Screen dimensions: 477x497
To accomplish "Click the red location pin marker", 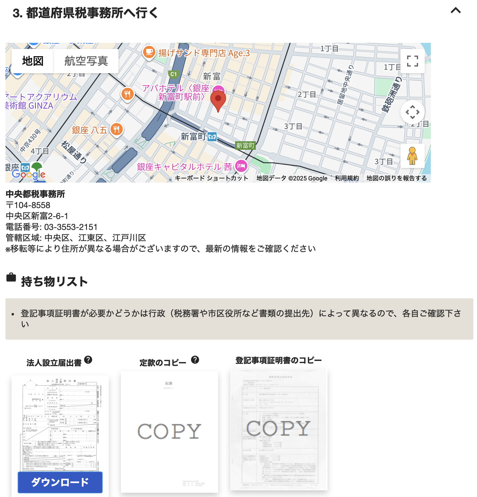I will pyautogui.click(x=218, y=100).
